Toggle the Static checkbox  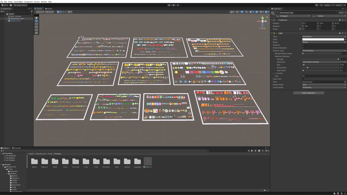point(337,13)
